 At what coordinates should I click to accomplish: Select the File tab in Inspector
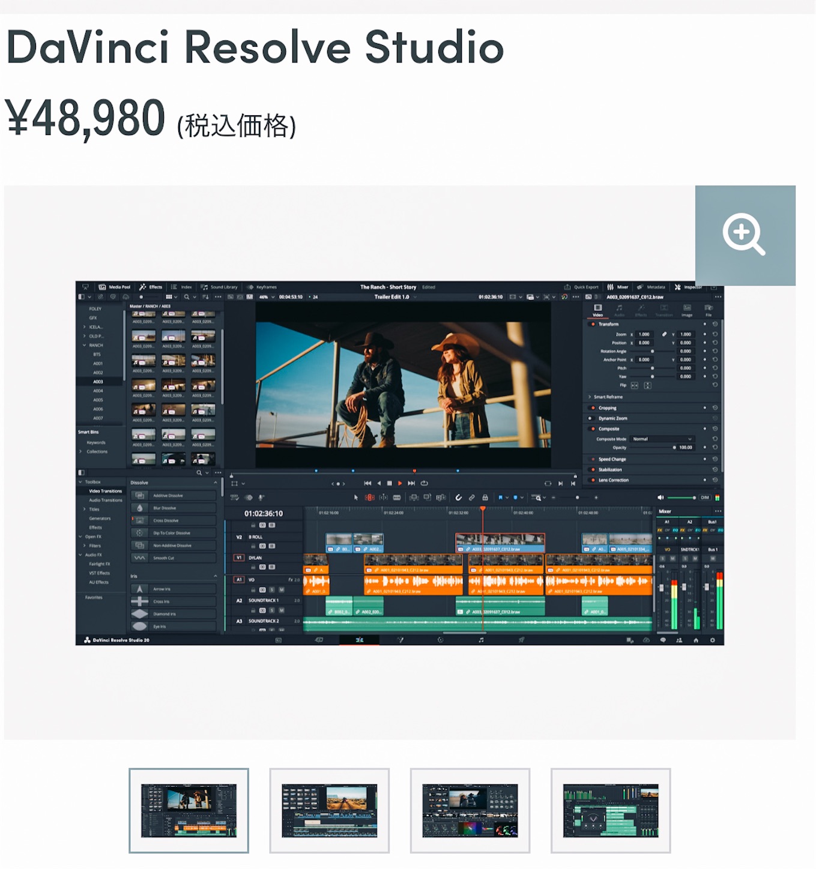click(x=709, y=310)
